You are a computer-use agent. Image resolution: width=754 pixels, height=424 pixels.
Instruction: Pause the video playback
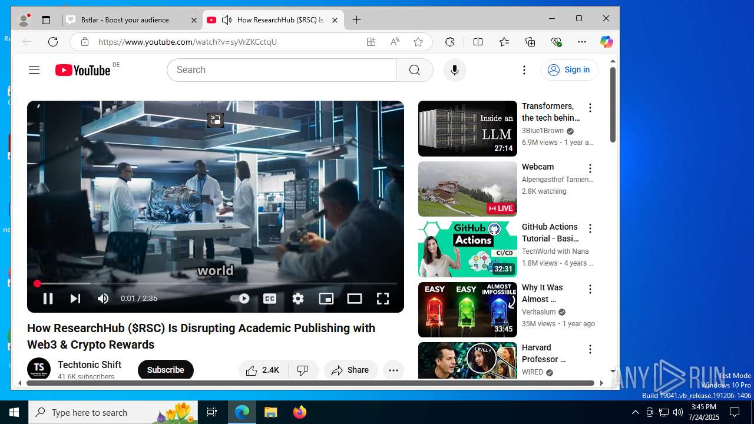pos(48,299)
